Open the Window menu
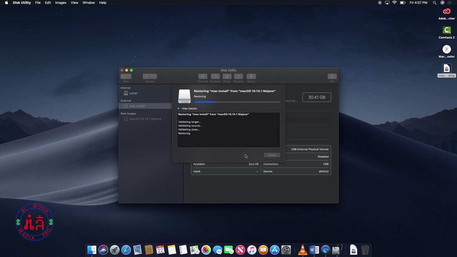 coord(89,2)
